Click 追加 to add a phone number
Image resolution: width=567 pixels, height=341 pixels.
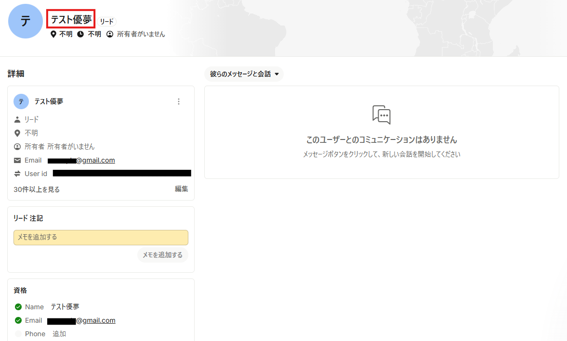59,334
